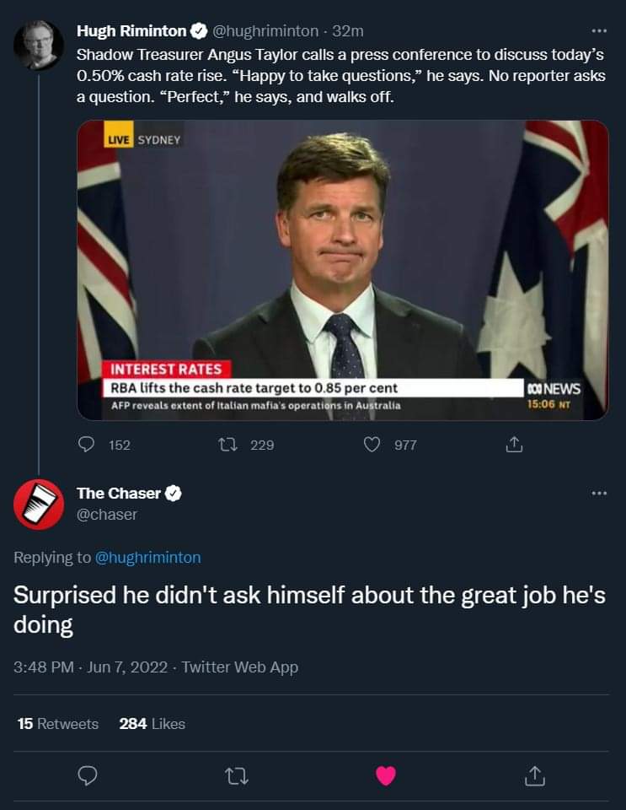
Task: View the 284 Likes list
Action: point(152,723)
